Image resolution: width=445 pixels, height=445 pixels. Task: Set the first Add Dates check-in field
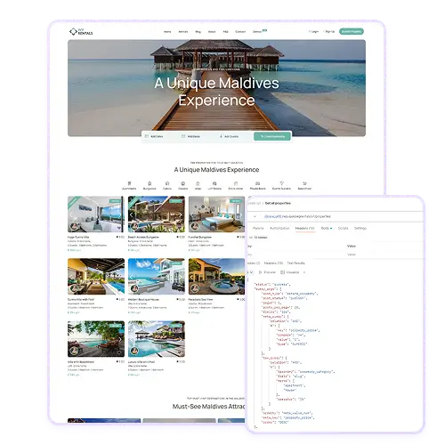pyautogui.click(x=154, y=136)
